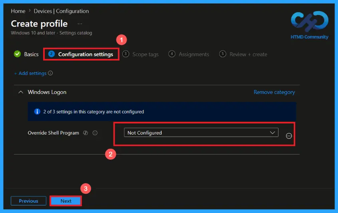Open the Assignments tab

(189, 54)
